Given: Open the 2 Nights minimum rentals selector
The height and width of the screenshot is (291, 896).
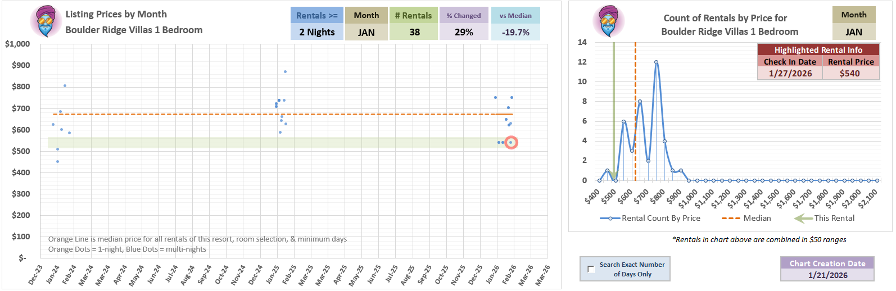Looking at the screenshot, I should point(317,33).
